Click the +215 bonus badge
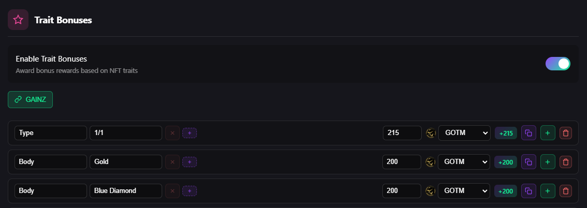The height and width of the screenshot is (208, 587). pos(506,133)
